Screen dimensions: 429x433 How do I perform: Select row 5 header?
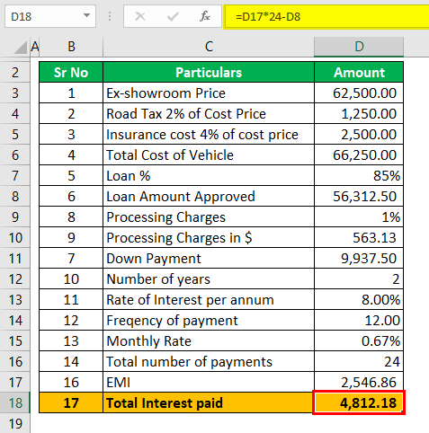pos(15,135)
